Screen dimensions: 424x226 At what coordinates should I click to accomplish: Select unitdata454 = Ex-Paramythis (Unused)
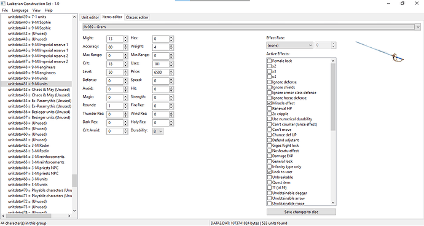(39, 101)
